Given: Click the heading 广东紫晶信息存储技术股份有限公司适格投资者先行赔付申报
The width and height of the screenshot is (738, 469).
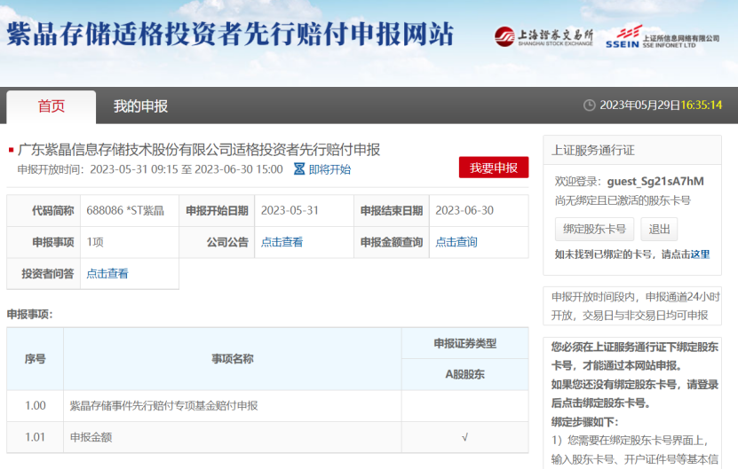Looking at the screenshot, I should tap(199, 150).
